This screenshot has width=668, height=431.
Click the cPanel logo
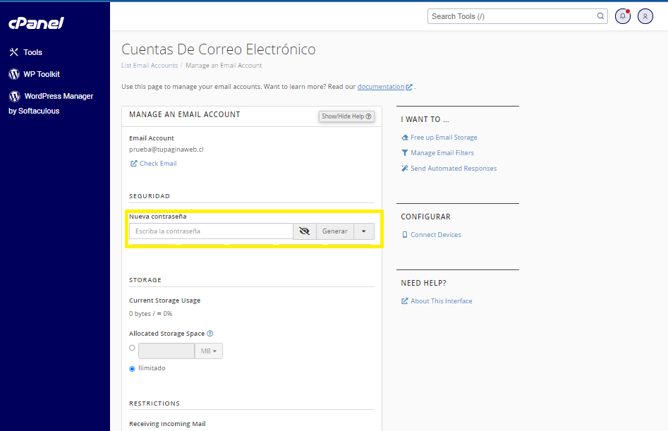tap(36, 23)
